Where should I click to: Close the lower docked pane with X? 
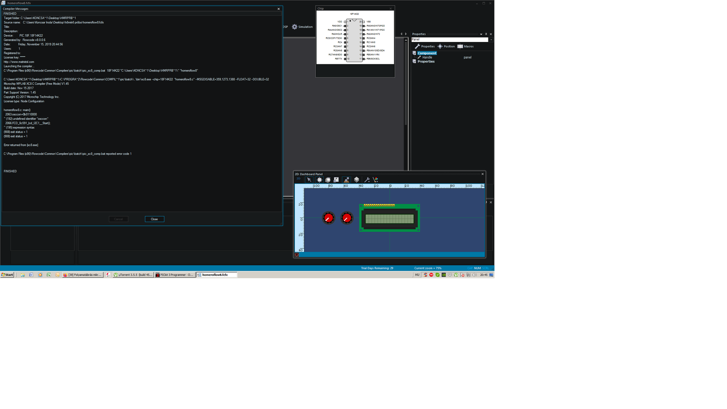(x=491, y=203)
